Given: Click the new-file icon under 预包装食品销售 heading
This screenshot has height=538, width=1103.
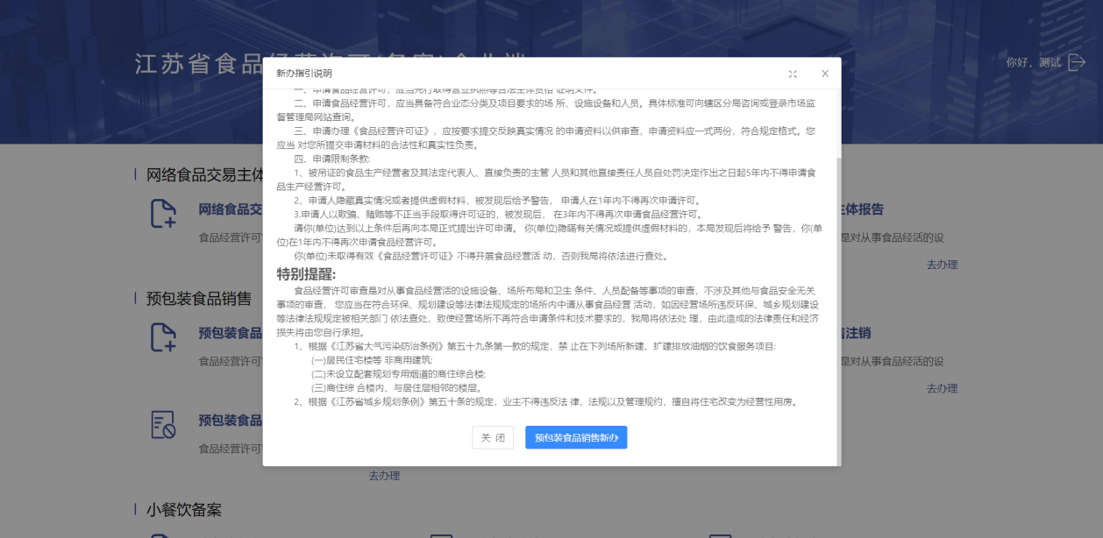Looking at the screenshot, I should click(163, 337).
